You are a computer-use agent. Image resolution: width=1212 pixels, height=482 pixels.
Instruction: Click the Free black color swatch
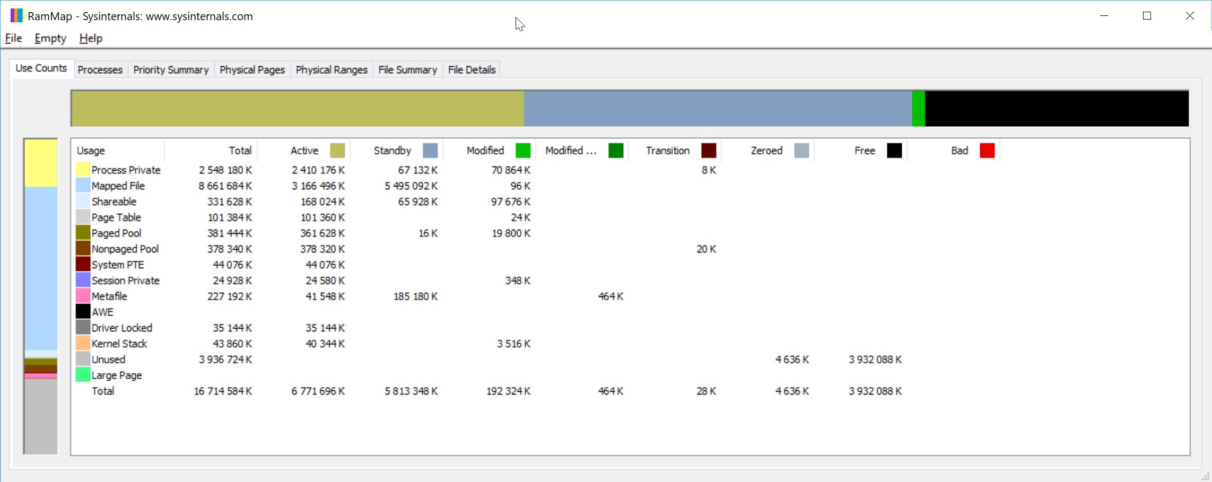tap(894, 151)
